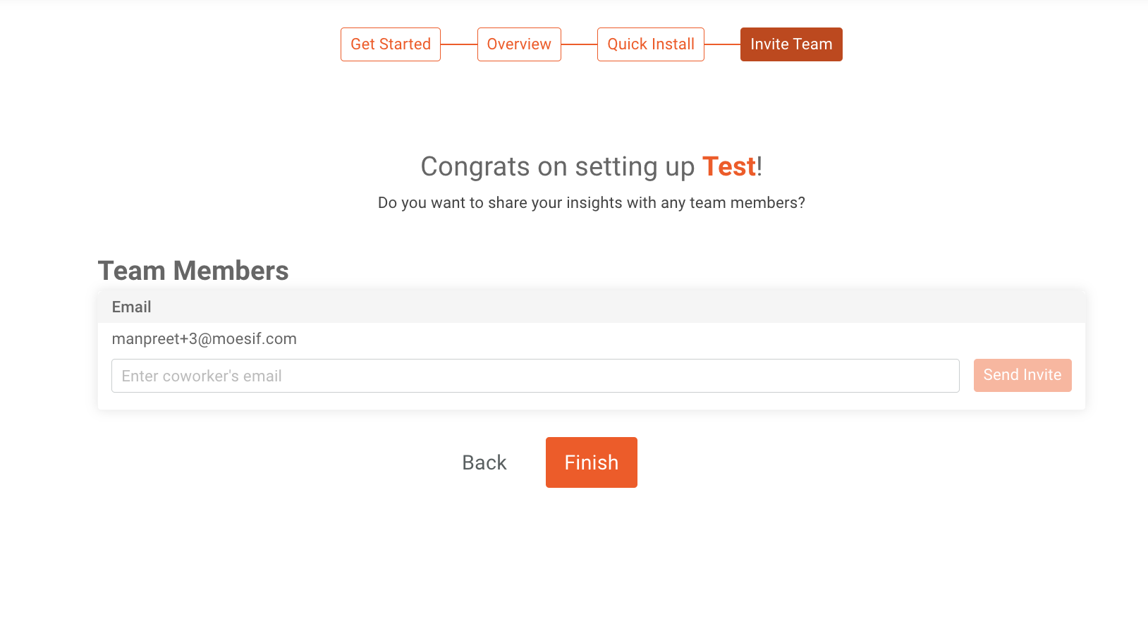Click the Congrats on setting up heading
The image size is (1148, 626).
[557, 167]
